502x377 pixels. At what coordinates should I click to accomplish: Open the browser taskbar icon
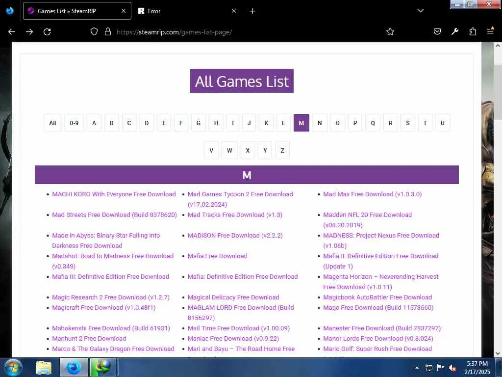tap(74, 368)
